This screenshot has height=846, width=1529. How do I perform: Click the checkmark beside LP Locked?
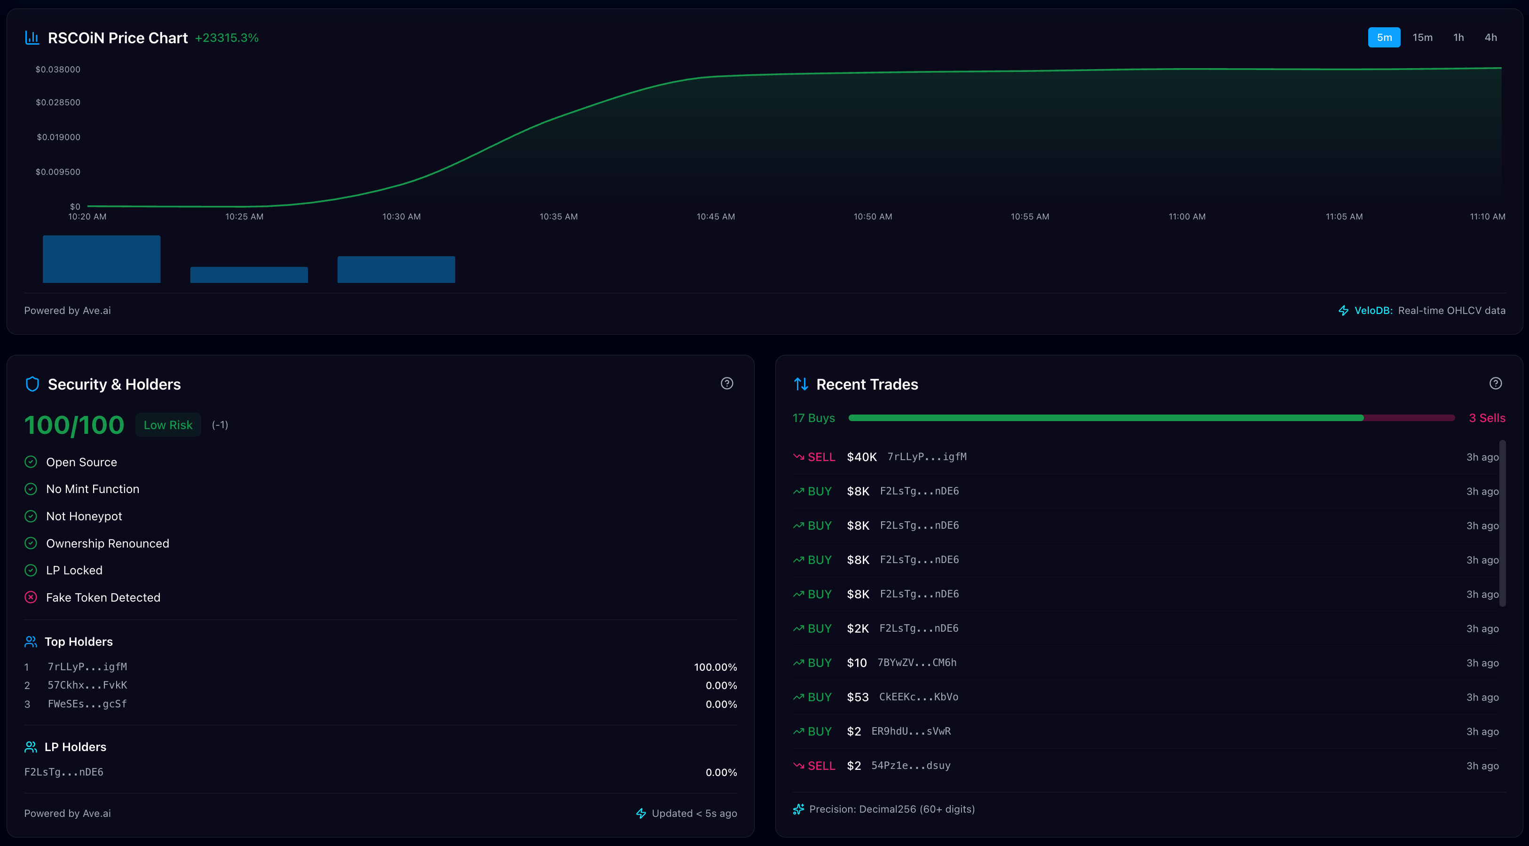[31, 570]
